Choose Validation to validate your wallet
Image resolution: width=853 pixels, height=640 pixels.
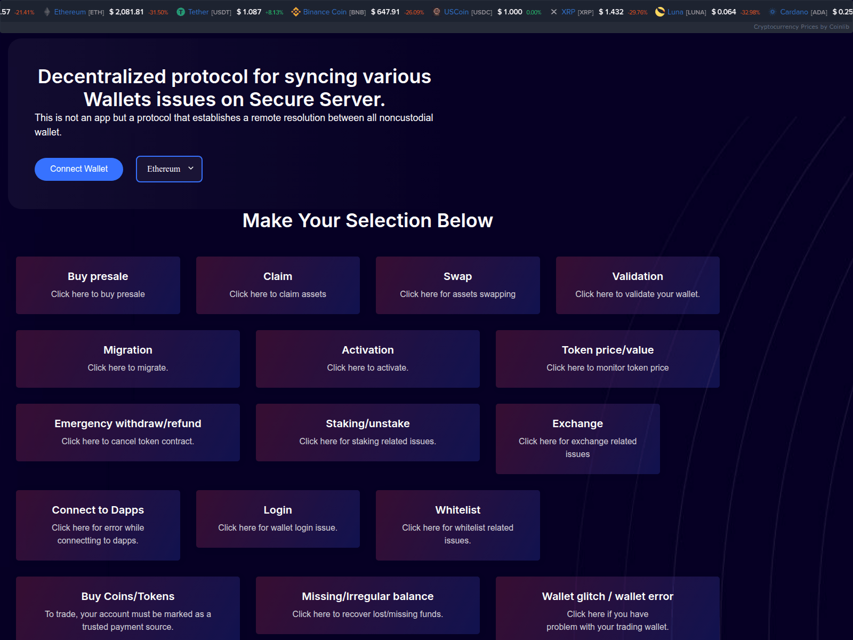pyautogui.click(x=638, y=285)
